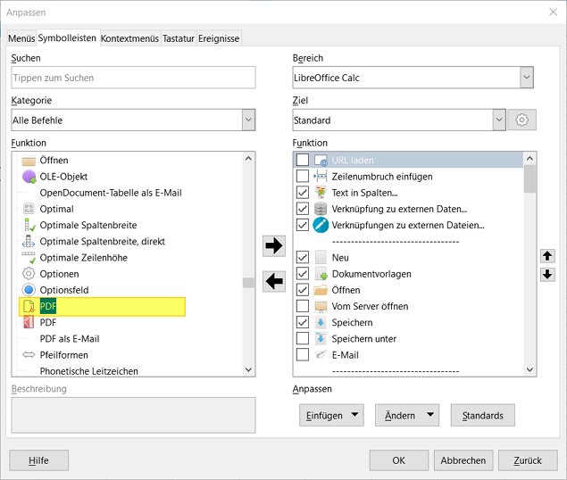Click the URL laden icon
Image resolution: width=567 pixels, height=480 pixels.
(x=321, y=160)
